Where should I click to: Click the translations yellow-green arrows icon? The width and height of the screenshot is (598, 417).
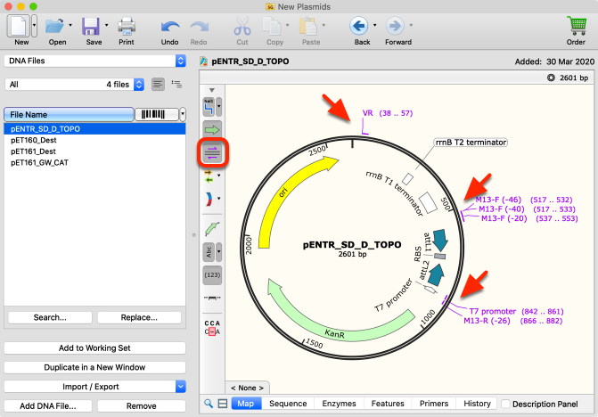(x=209, y=176)
